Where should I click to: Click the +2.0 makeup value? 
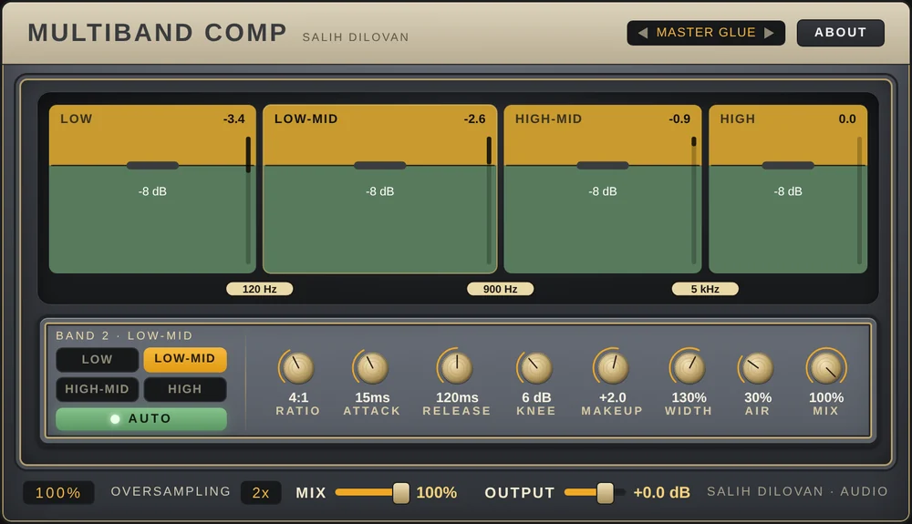pyautogui.click(x=613, y=398)
